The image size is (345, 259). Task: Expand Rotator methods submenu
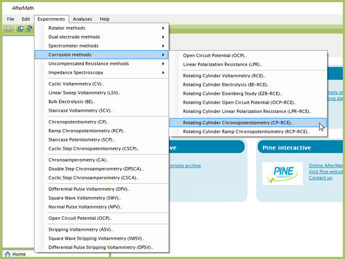click(101, 28)
